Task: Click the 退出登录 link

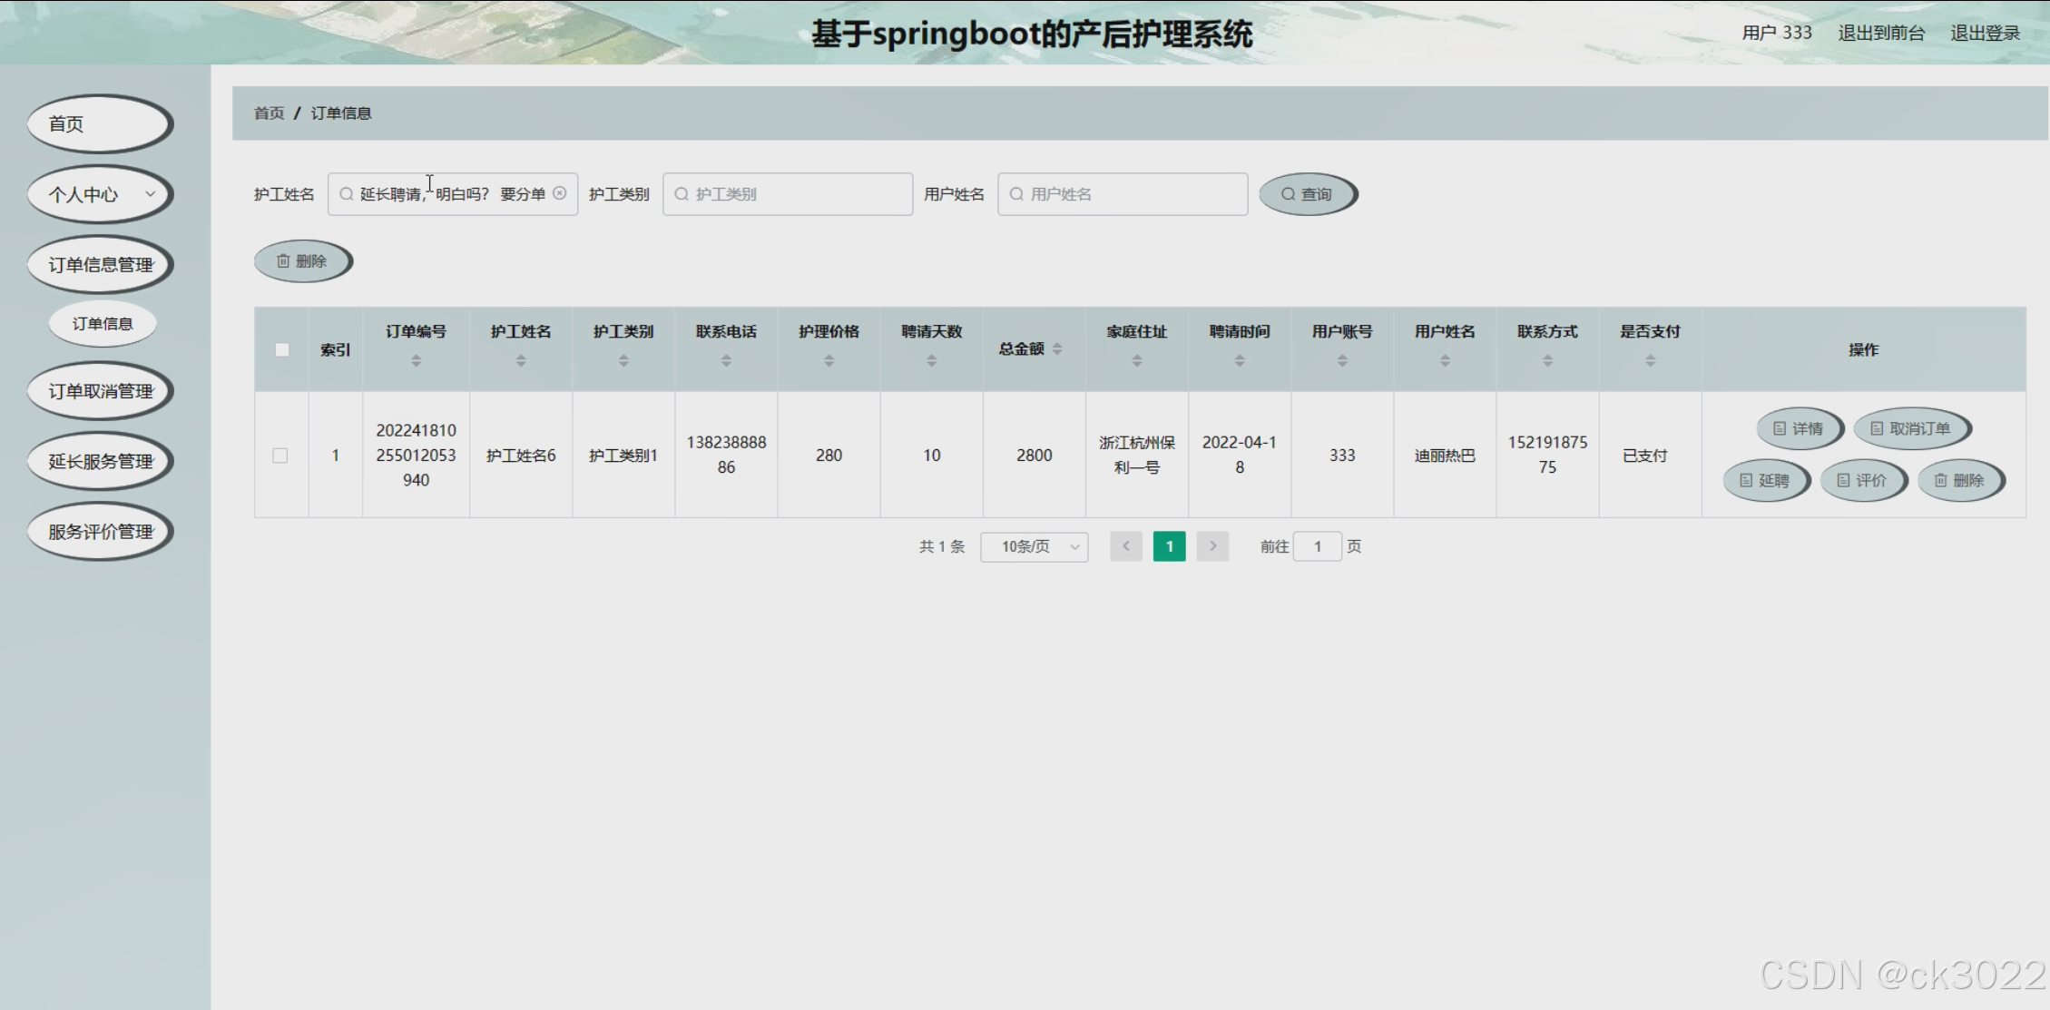Action: click(x=1985, y=34)
